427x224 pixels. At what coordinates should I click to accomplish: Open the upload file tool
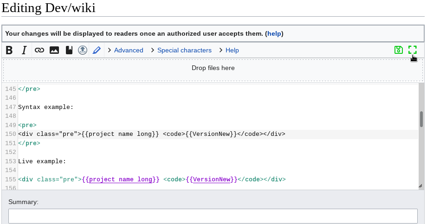click(x=83, y=50)
